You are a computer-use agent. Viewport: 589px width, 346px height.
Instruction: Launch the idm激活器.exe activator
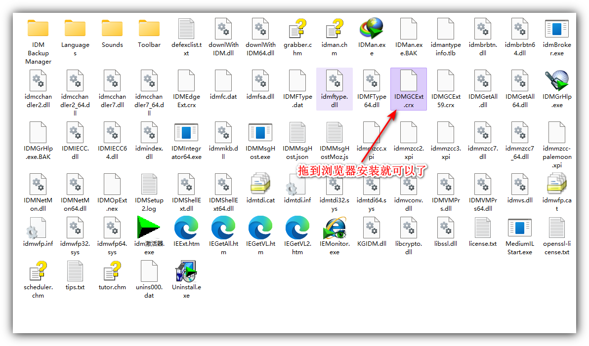tap(149, 227)
